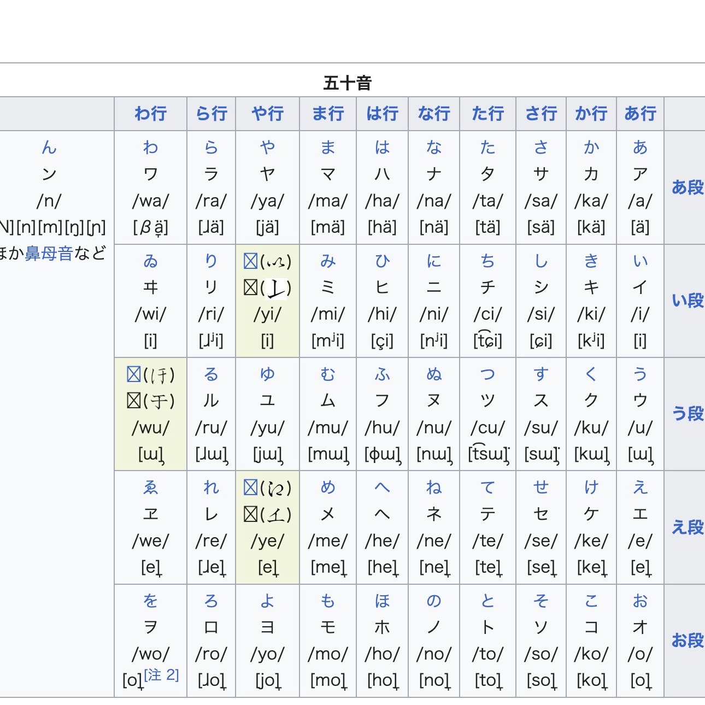The image size is (705, 705).
Task: Select the hiragana を link
Action: (150, 601)
